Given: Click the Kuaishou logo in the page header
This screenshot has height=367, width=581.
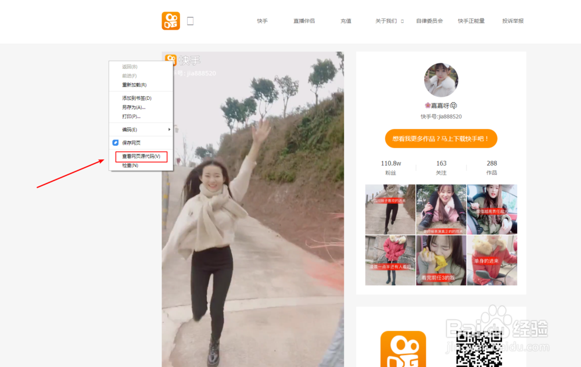Looking at the screenshot, I should 170,20.
